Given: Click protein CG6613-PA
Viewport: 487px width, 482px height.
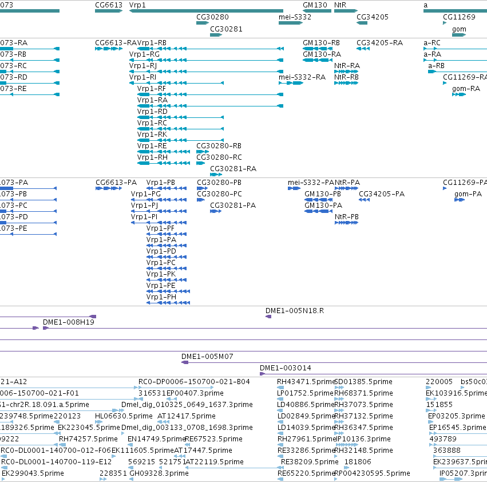Looking at the screenshot, I should click(x=109, y=188).
